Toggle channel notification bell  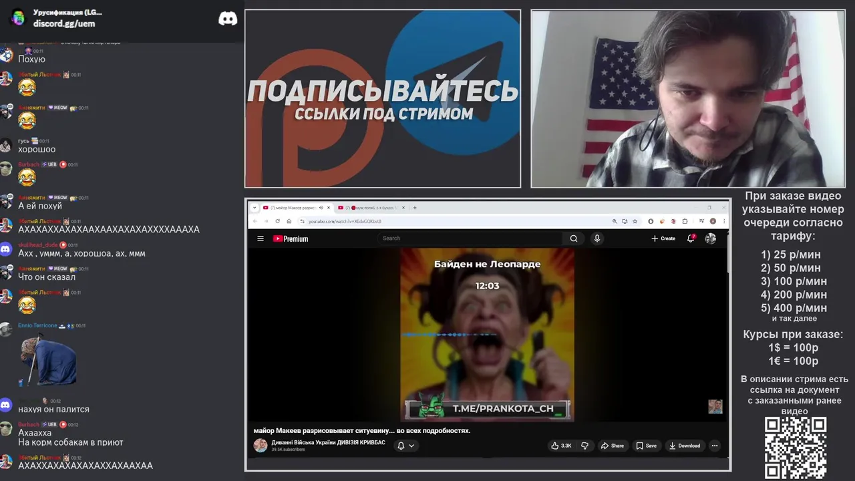coord(401,446)
